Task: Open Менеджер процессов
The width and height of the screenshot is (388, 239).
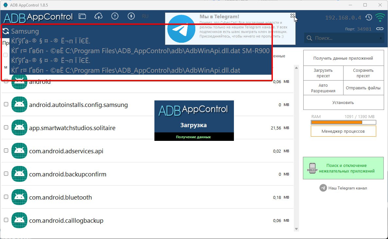Action: tap(344, 131)
